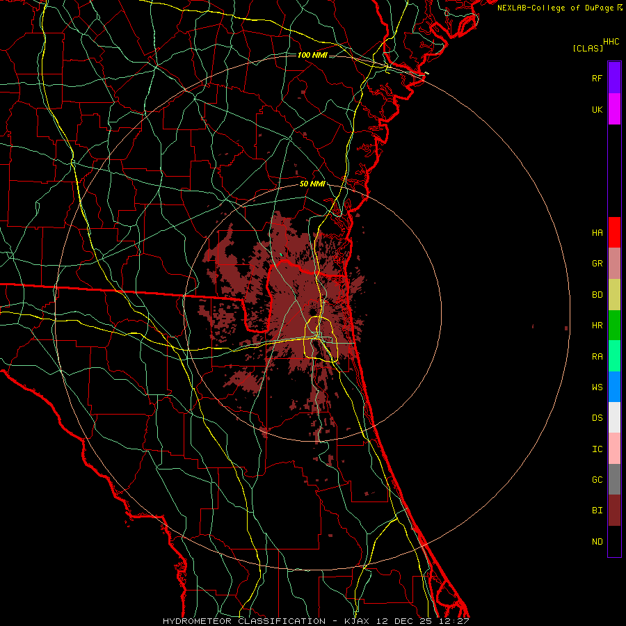Click the HA legend label

pyautogui.click(x=597, y=232)
